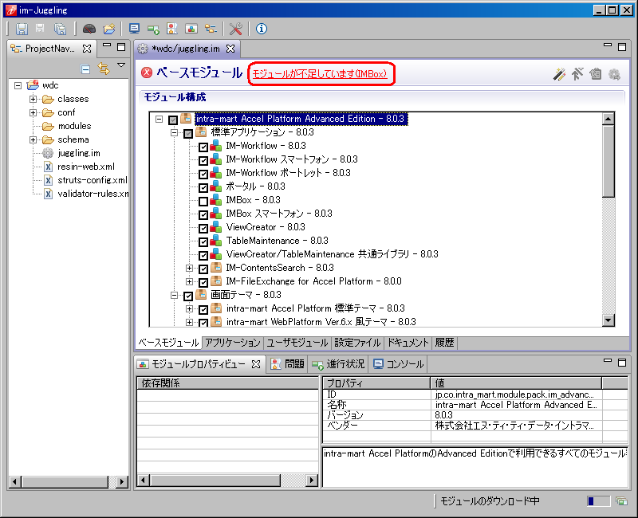Minimize the ProjectNav panel
This screenshot has height=518, width=638.
[107, 45]
